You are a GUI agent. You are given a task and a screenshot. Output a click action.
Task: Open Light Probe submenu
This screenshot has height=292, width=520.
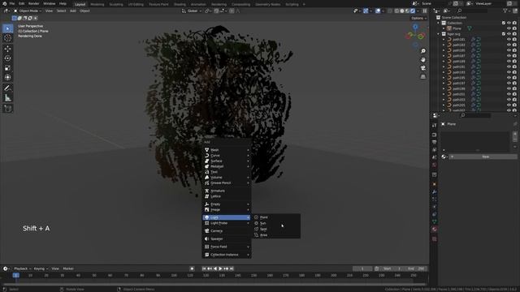click(227, 223)
